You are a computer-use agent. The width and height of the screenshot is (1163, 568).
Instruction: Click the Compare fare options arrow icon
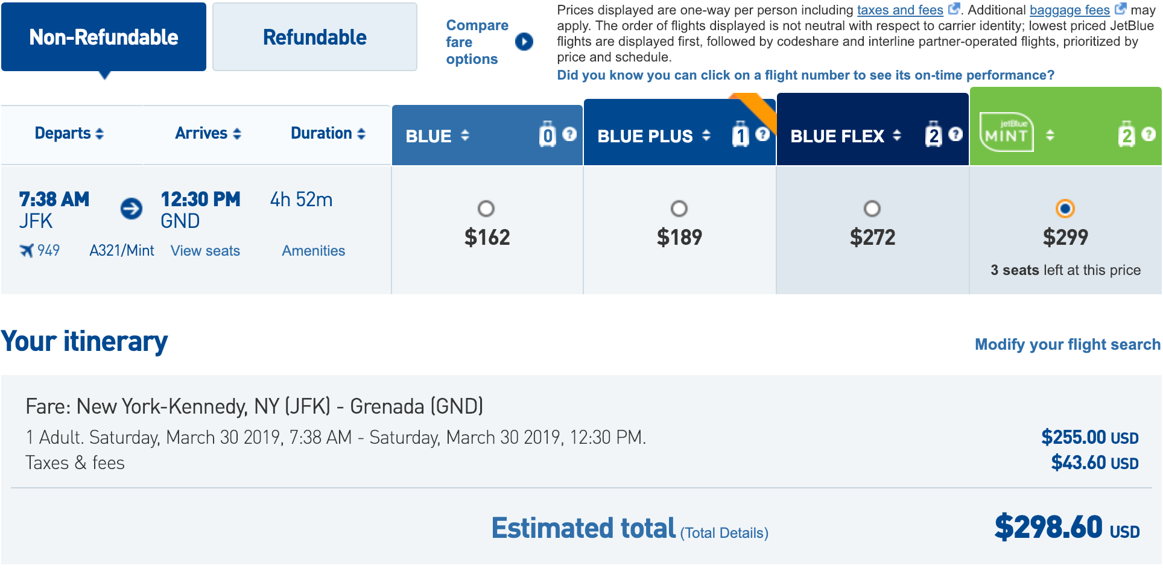point(524,42)
